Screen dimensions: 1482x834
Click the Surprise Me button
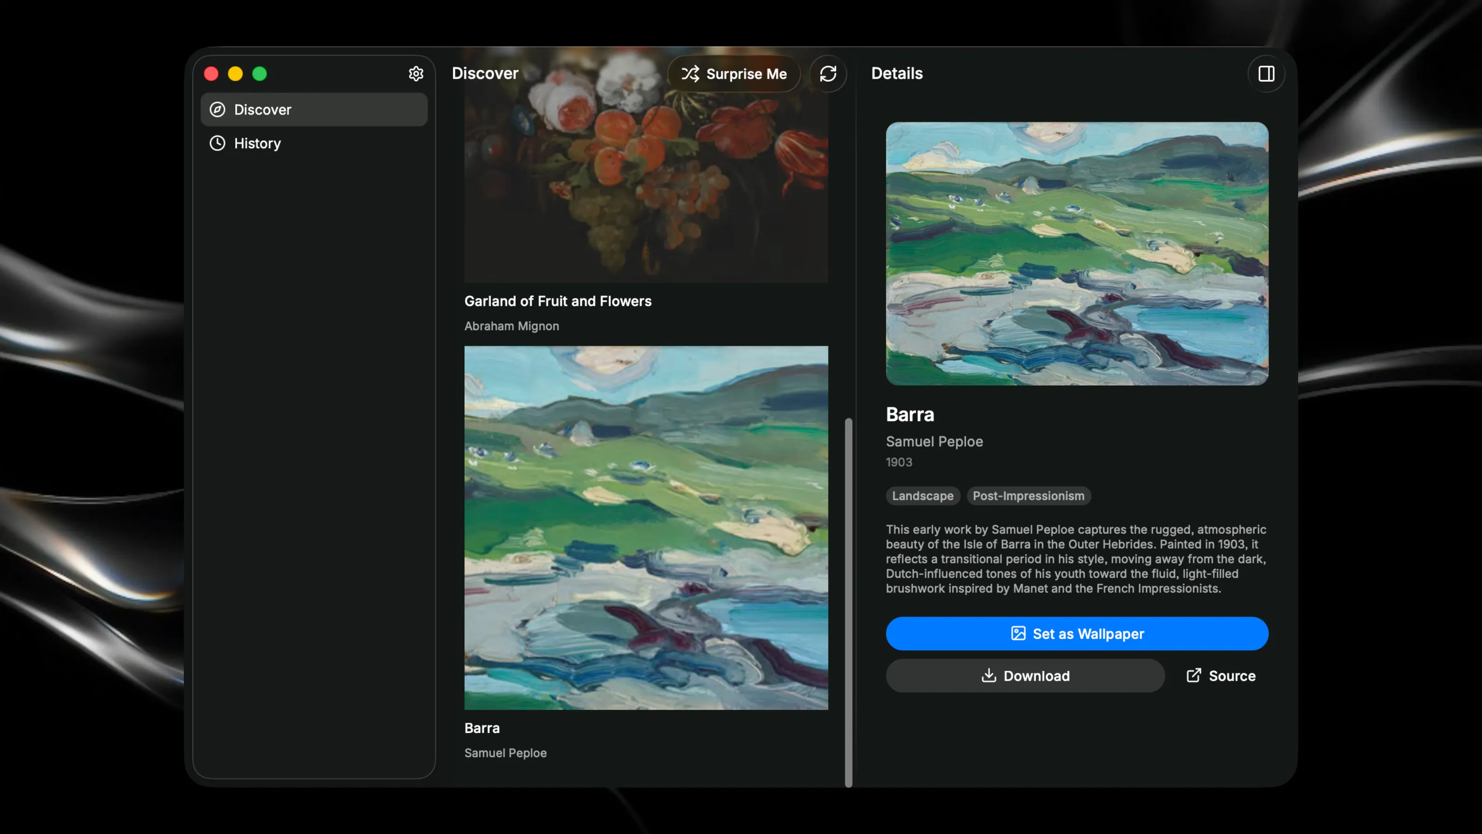pos(734,74)
